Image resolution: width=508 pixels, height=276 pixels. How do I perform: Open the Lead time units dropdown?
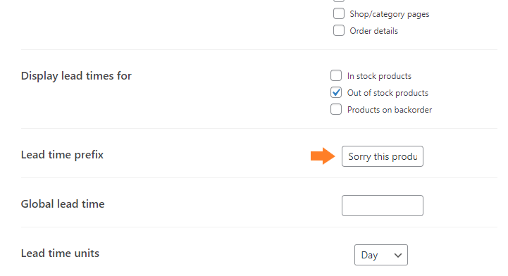[x=381, y=255]
